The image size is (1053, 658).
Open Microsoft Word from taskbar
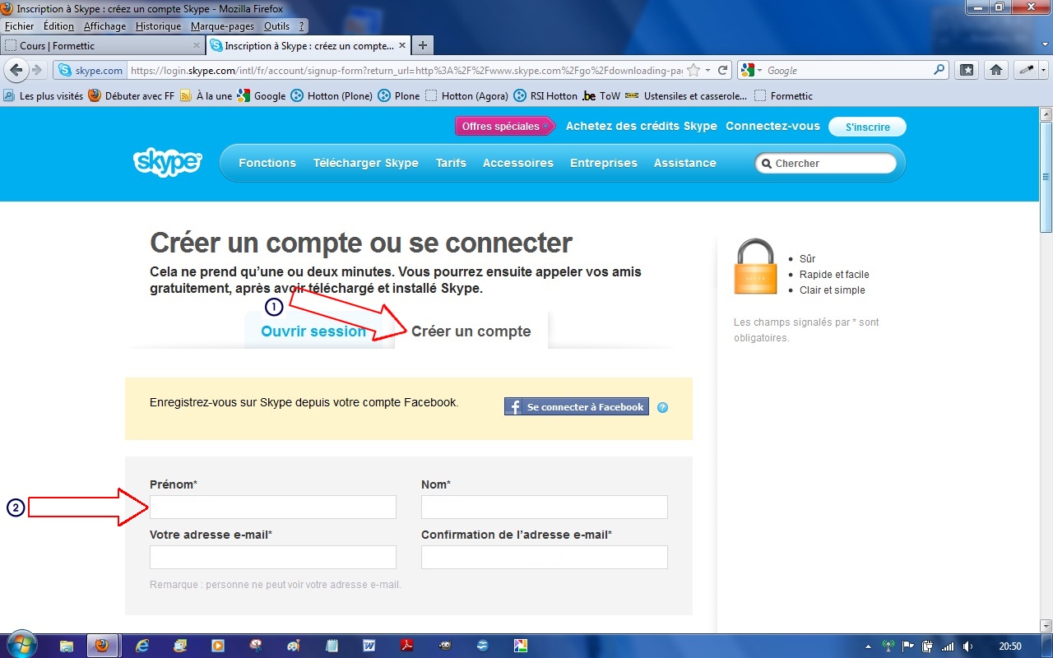[369, 646]
